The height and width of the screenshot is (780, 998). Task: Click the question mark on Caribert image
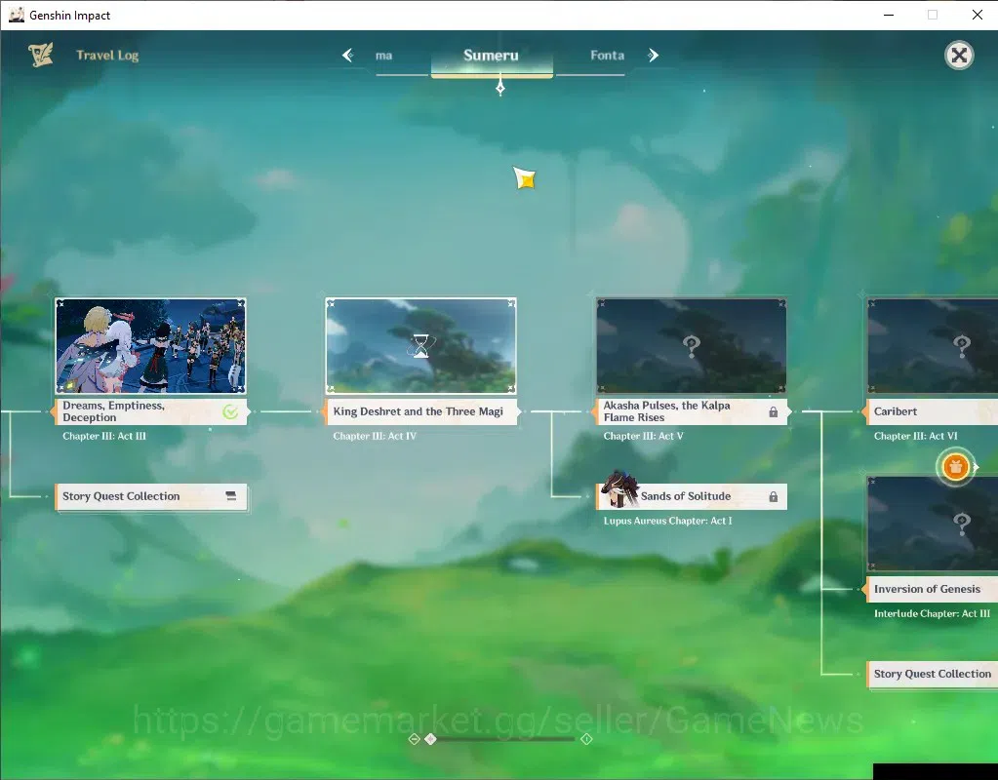(962, 347)
